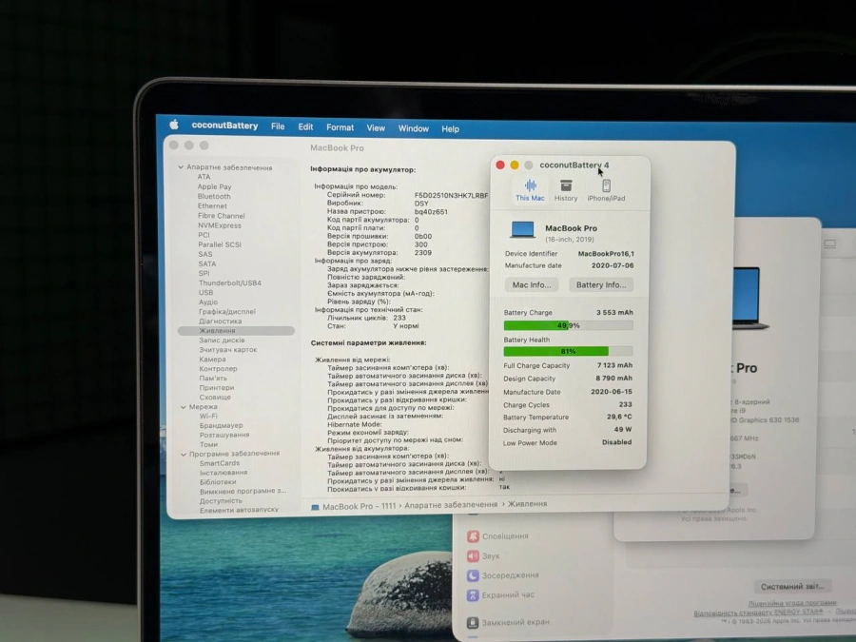856x642 pixels.
Task: Click the Mac Info... button
Action: coord(531,285)
